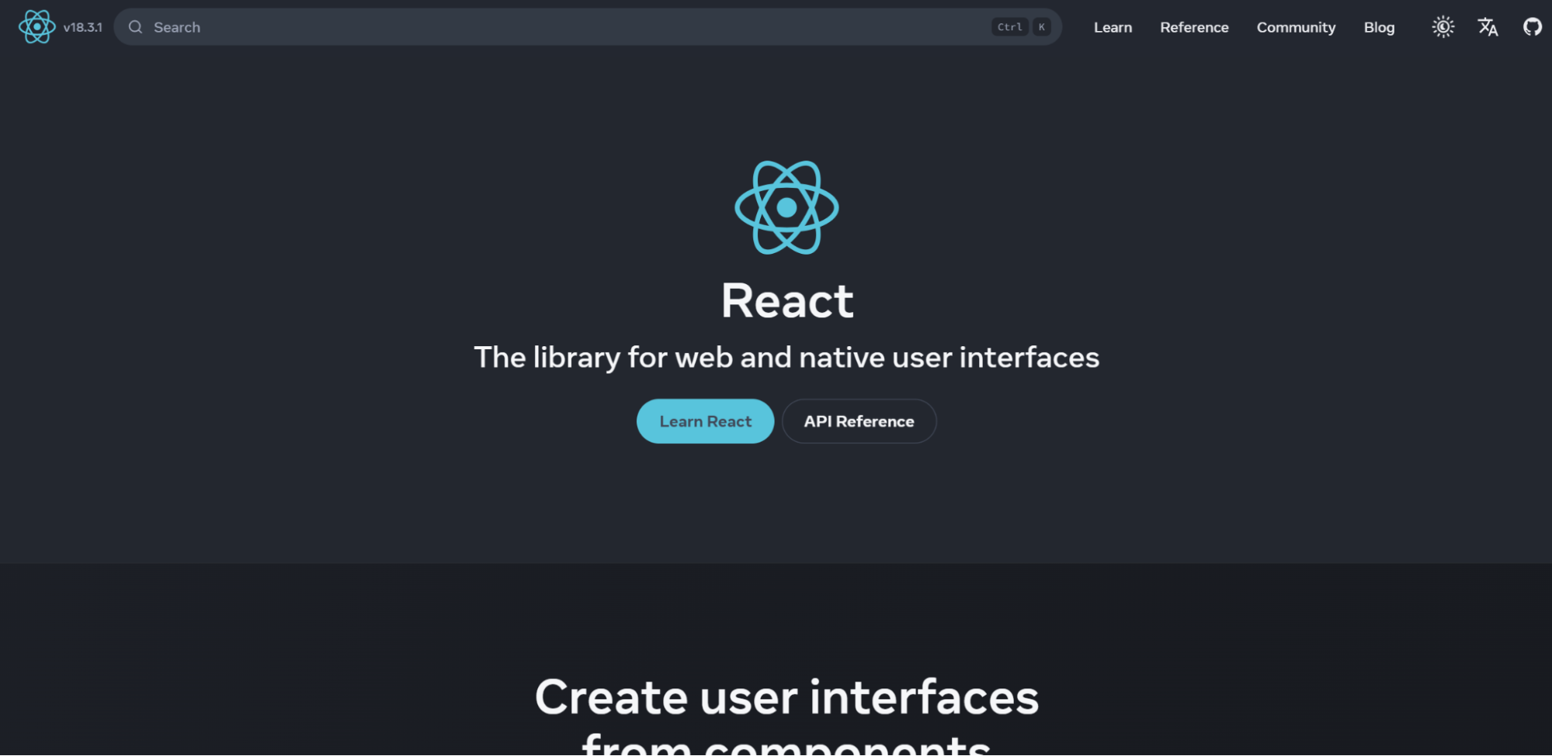
Task: Click the magnifying glass search icon
Action: tap(135, 26)
